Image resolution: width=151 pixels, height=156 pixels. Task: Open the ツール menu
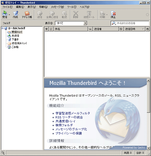72,7
